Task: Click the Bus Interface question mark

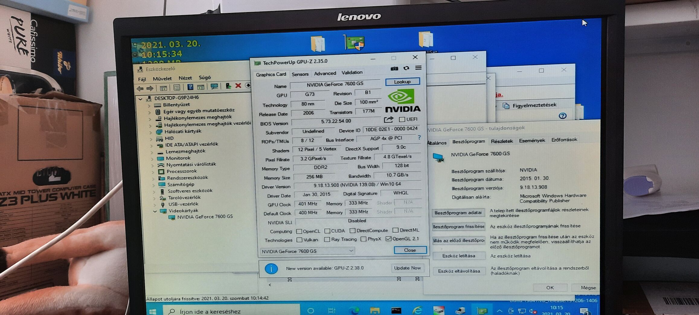Action: point(419,138)
